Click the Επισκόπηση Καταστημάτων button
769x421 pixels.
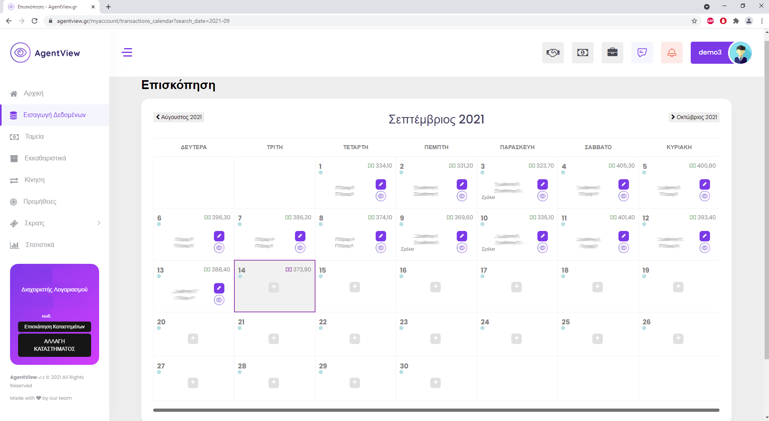tap(55, 327)
